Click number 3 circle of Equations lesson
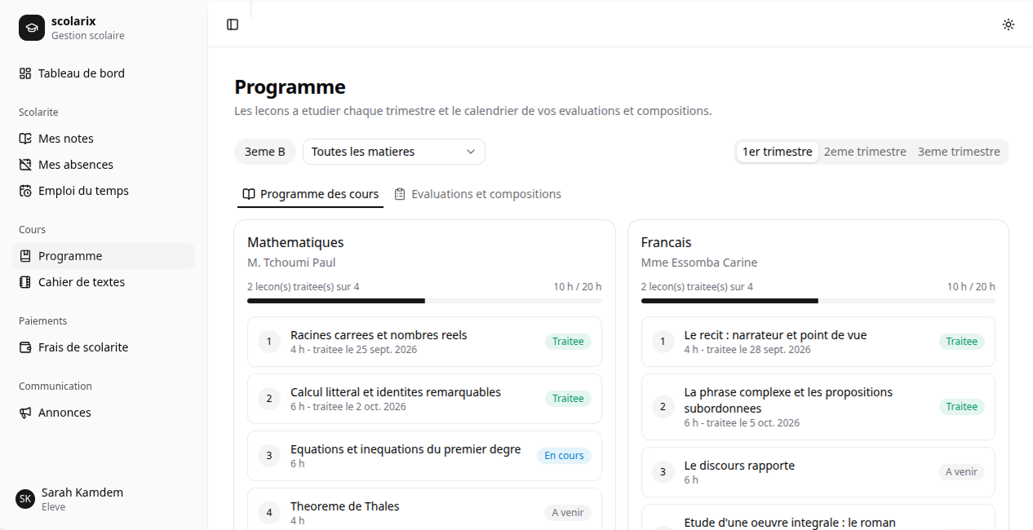The height and width of the screenshot is (530, 1033). [x=269, y=456]
